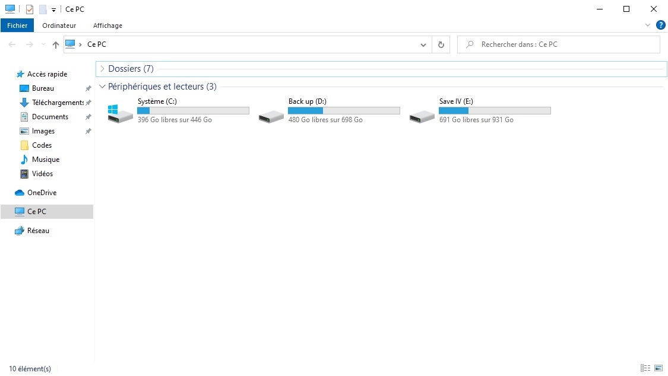Open the Codes folder in sidebar
668x376 pixels.
(x=42, y=145)
